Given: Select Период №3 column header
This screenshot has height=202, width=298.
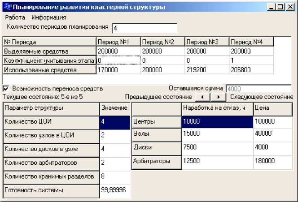Looking at the screenshot, I should click(207, 42).
